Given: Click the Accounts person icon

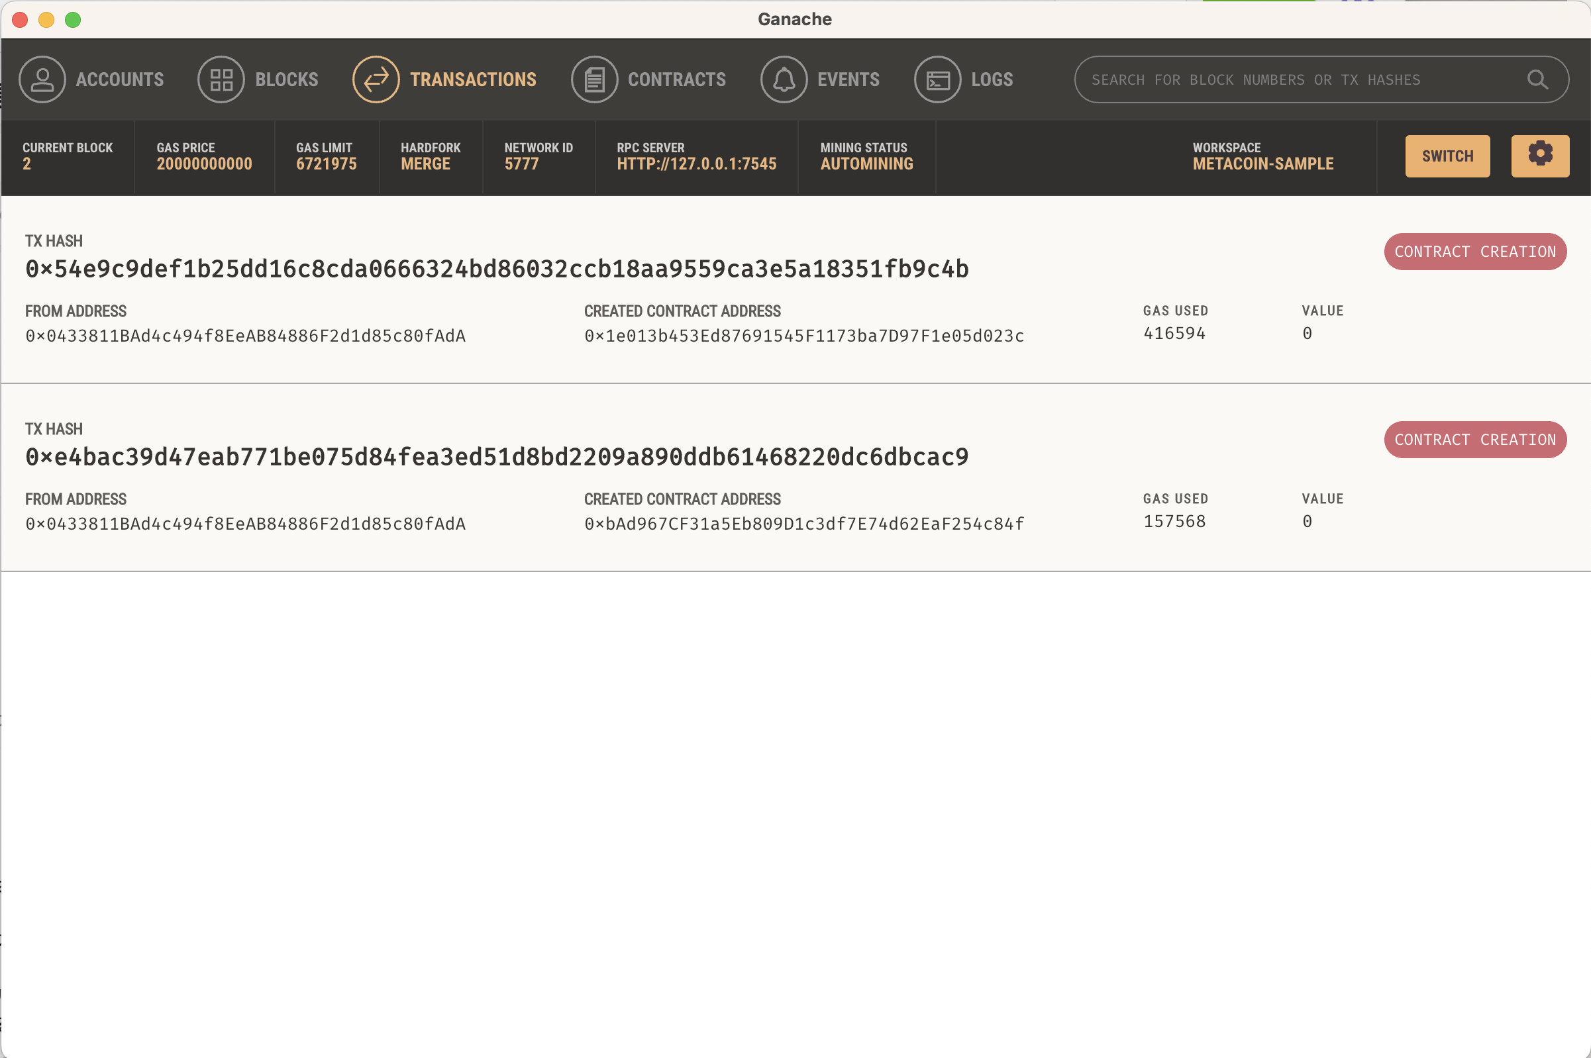Looking at the screenshot, I should (42, 79).
